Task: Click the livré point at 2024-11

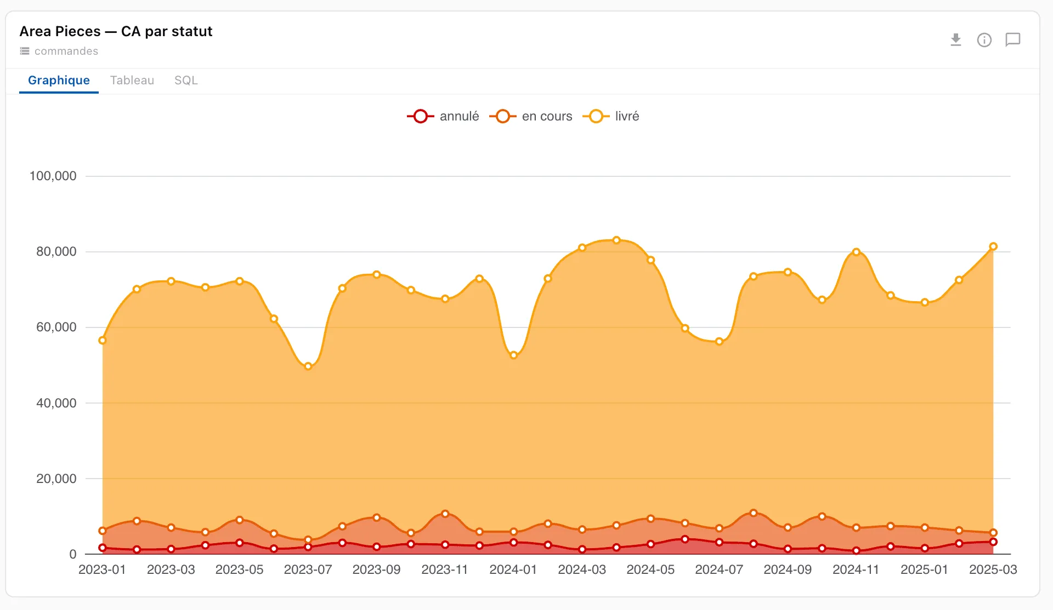Action: pos(856,252)
